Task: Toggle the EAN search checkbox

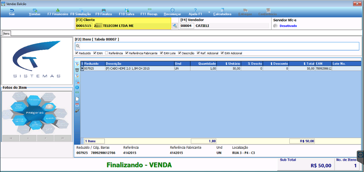Action: (x=95, y=53)
